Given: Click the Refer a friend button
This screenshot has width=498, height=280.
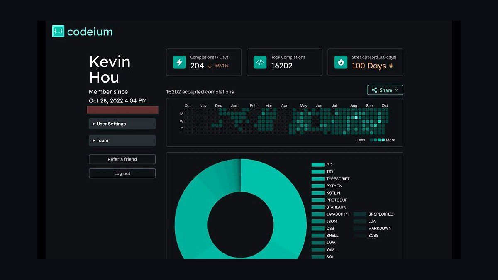Looking at the screenshot, I should [122, 159].
